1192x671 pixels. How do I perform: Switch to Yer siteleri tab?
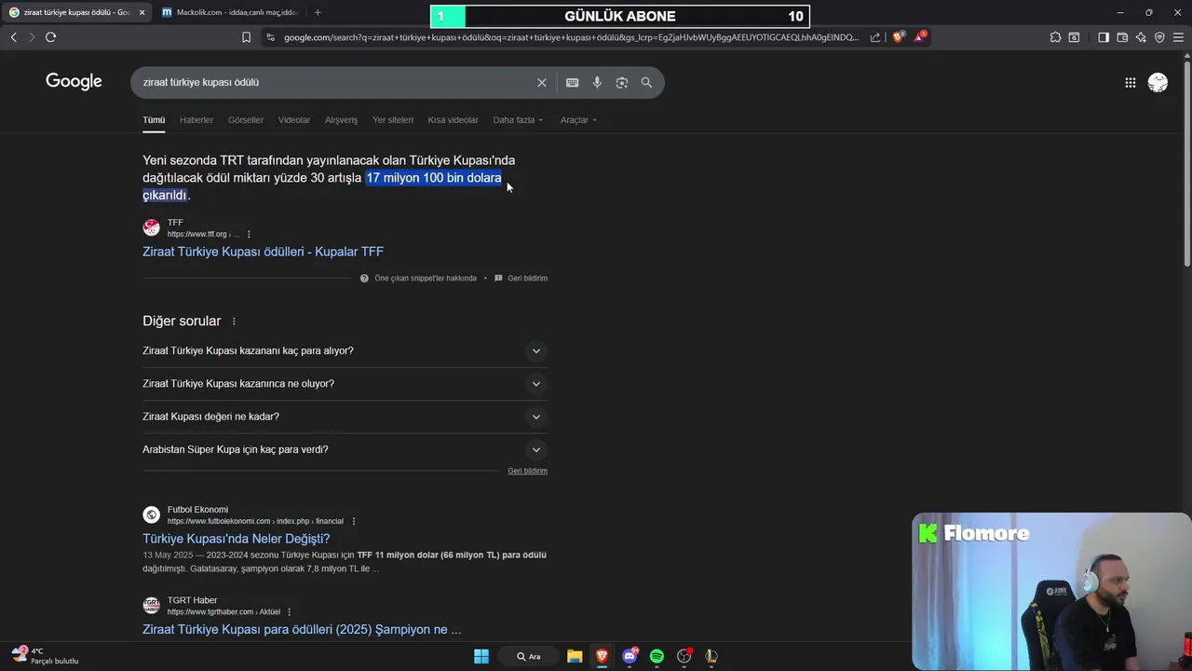(x=393, y=120)
